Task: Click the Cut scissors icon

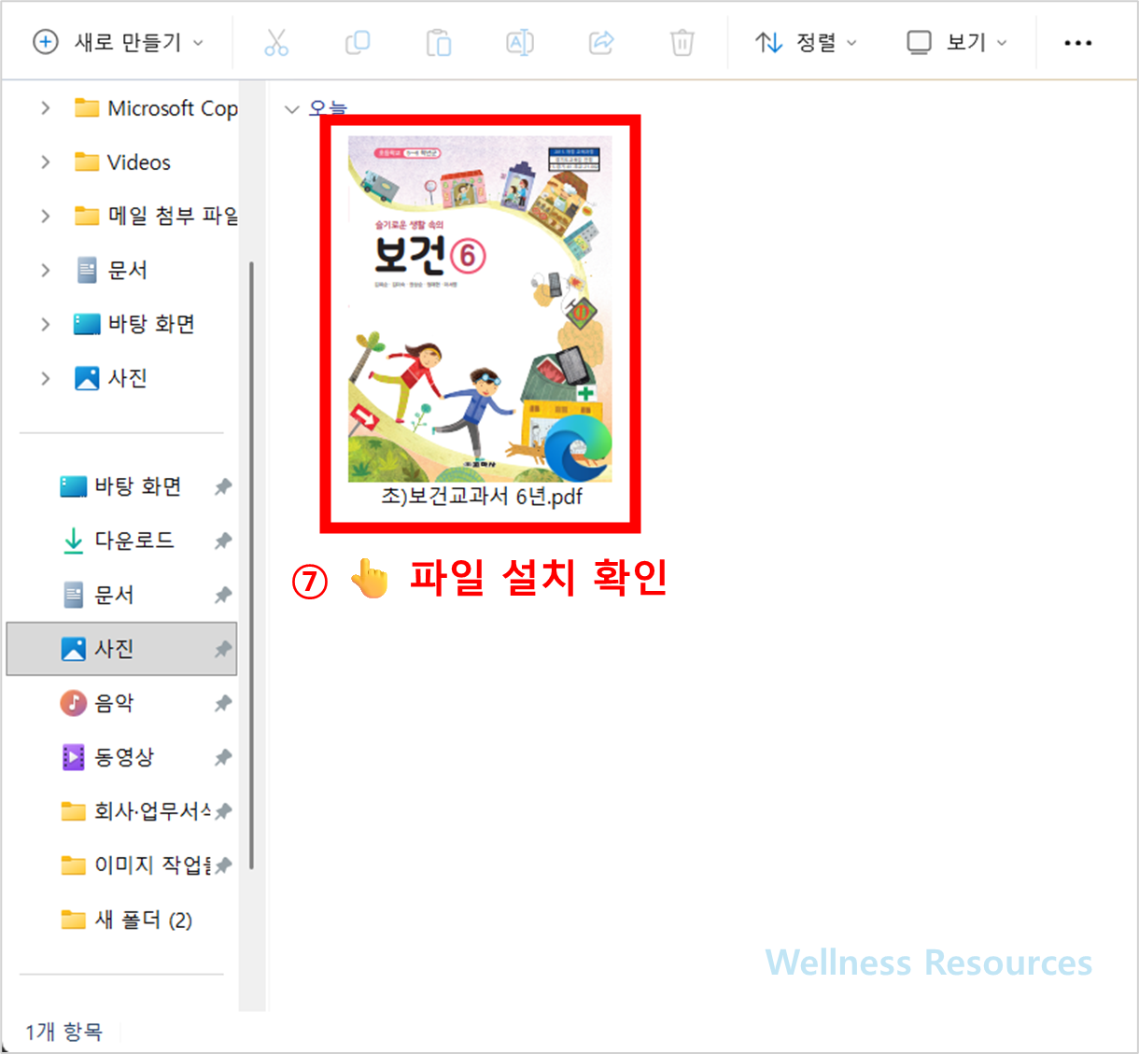Action: (x=276, y=43)
